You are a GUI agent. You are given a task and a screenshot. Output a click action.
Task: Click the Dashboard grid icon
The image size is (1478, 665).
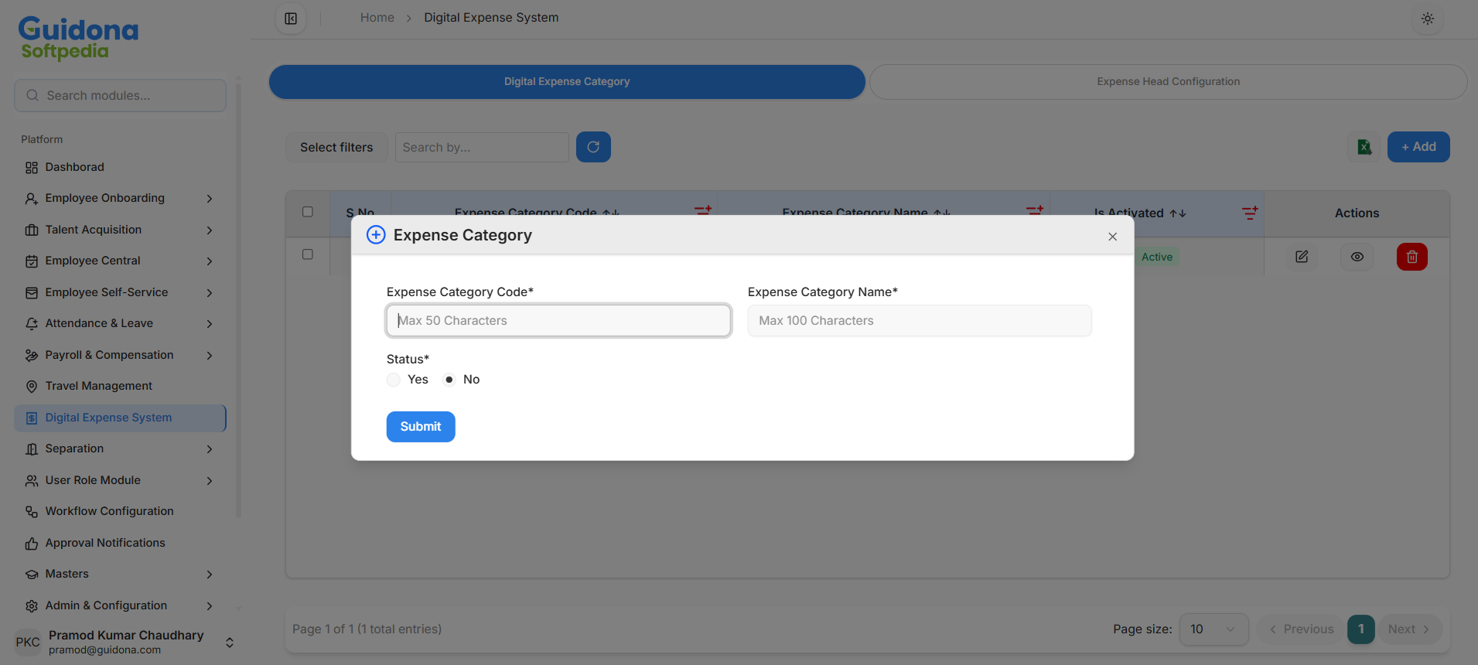32,168
